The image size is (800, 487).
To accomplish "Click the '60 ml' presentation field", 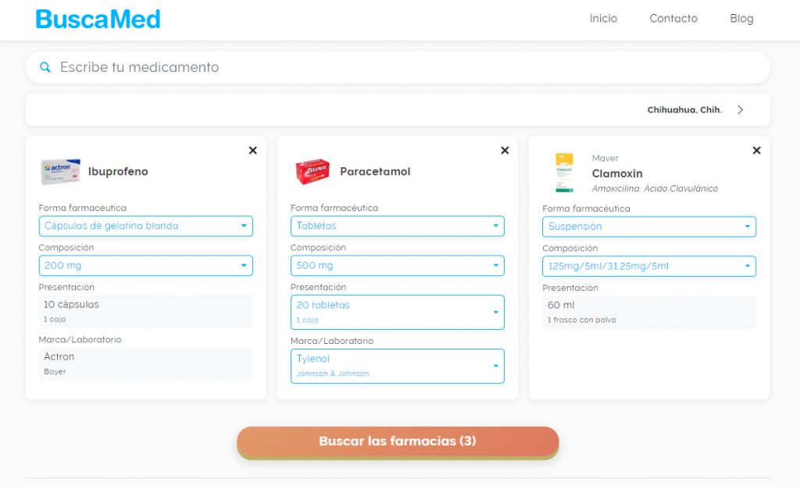I will 649,312.
